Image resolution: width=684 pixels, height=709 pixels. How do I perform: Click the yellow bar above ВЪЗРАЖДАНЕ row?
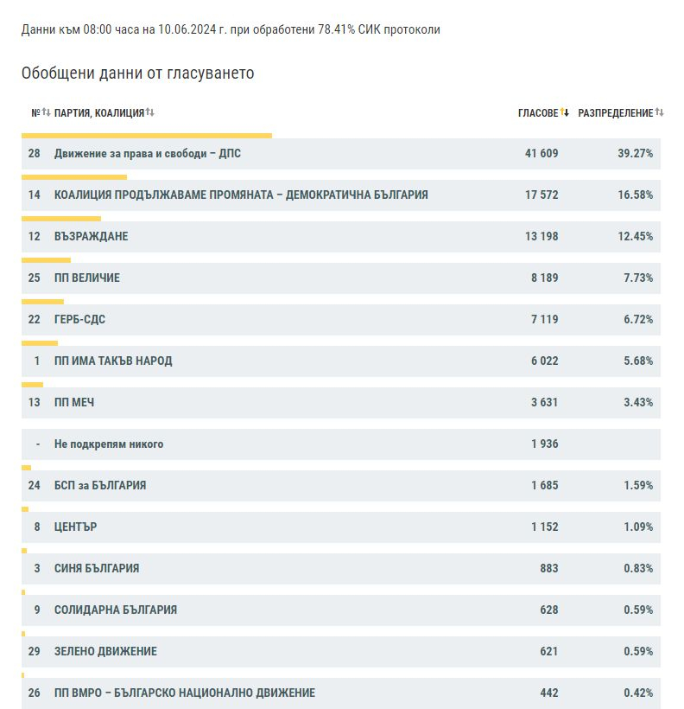pos(61,219)
